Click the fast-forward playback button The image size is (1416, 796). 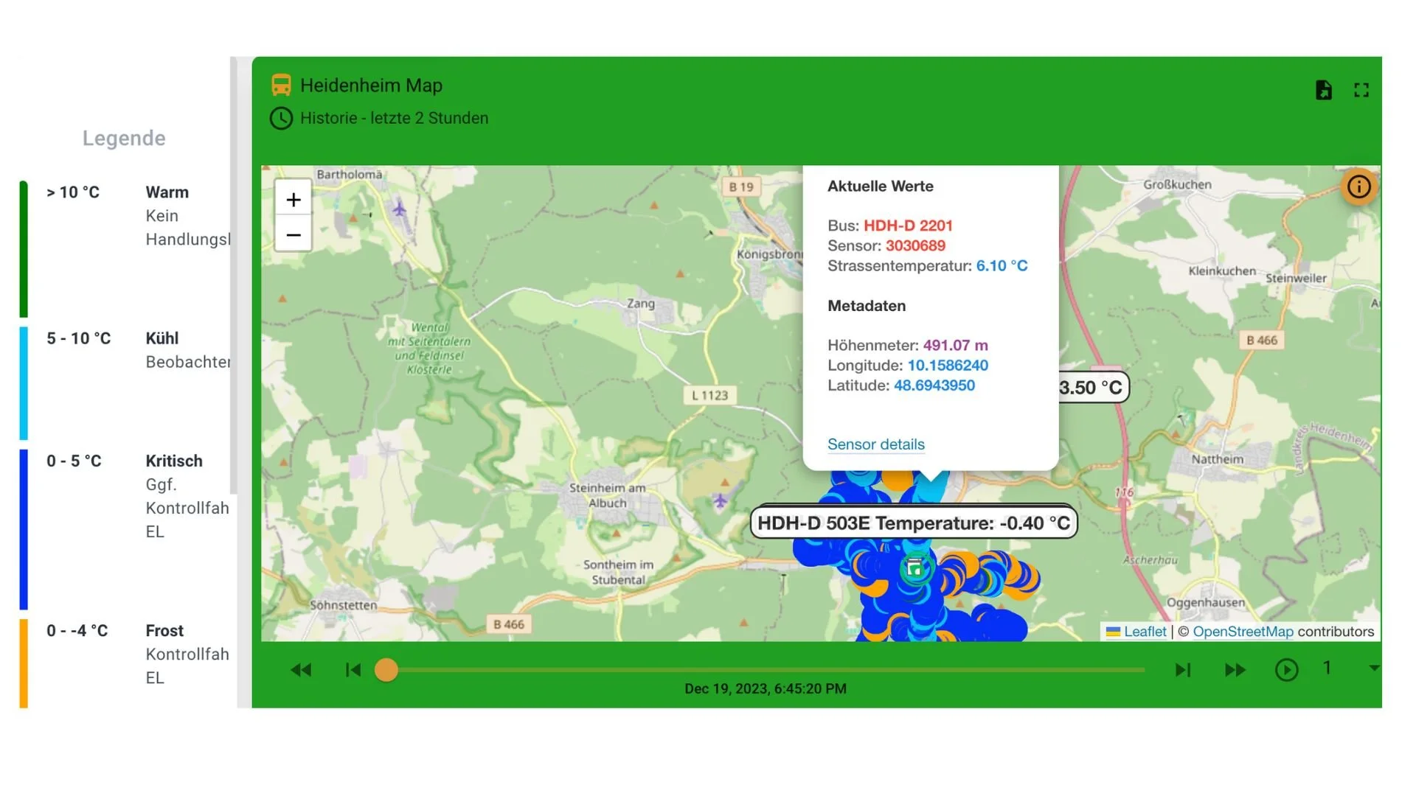point(1235,670)
